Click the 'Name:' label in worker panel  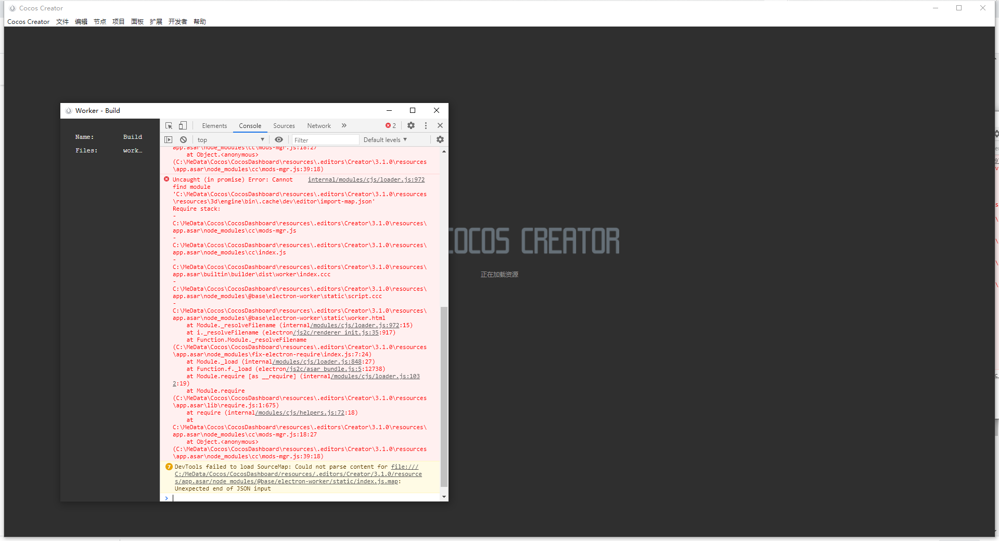(85, 137)
